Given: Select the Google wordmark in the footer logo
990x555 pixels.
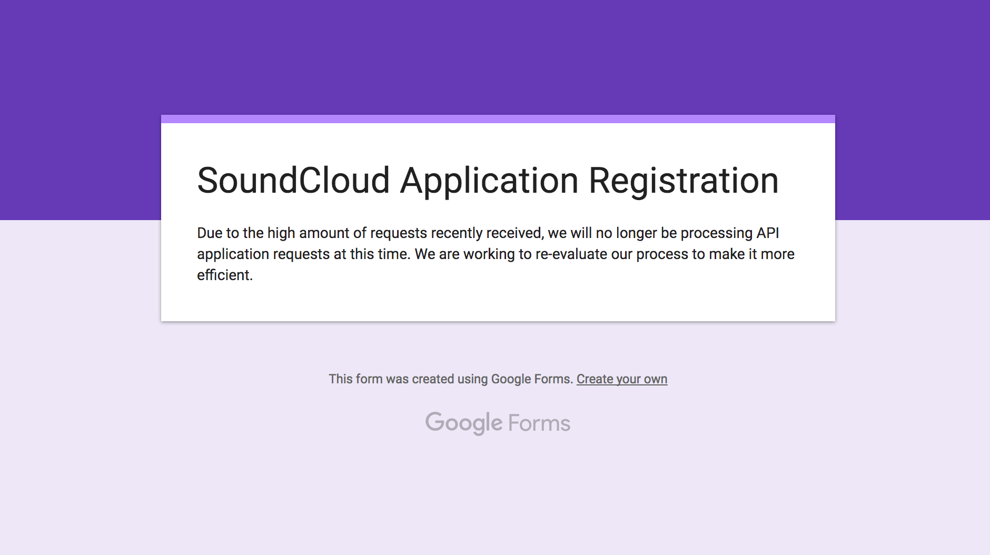Looking at the screenshot, I should (x=463, y=421).
